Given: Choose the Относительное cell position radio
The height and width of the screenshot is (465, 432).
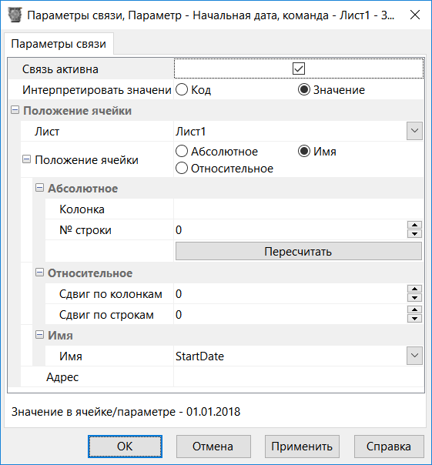Looking at the screenshot, I should point(182,168).
